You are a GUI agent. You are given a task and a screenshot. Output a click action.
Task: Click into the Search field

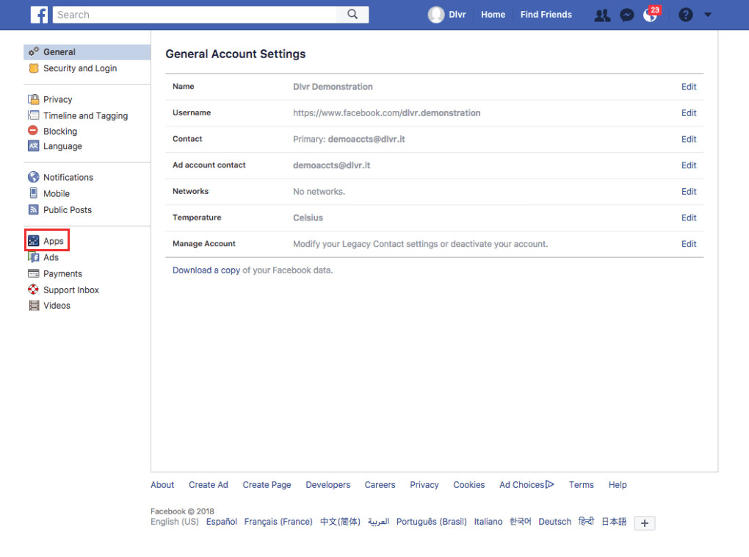[195, 15]
